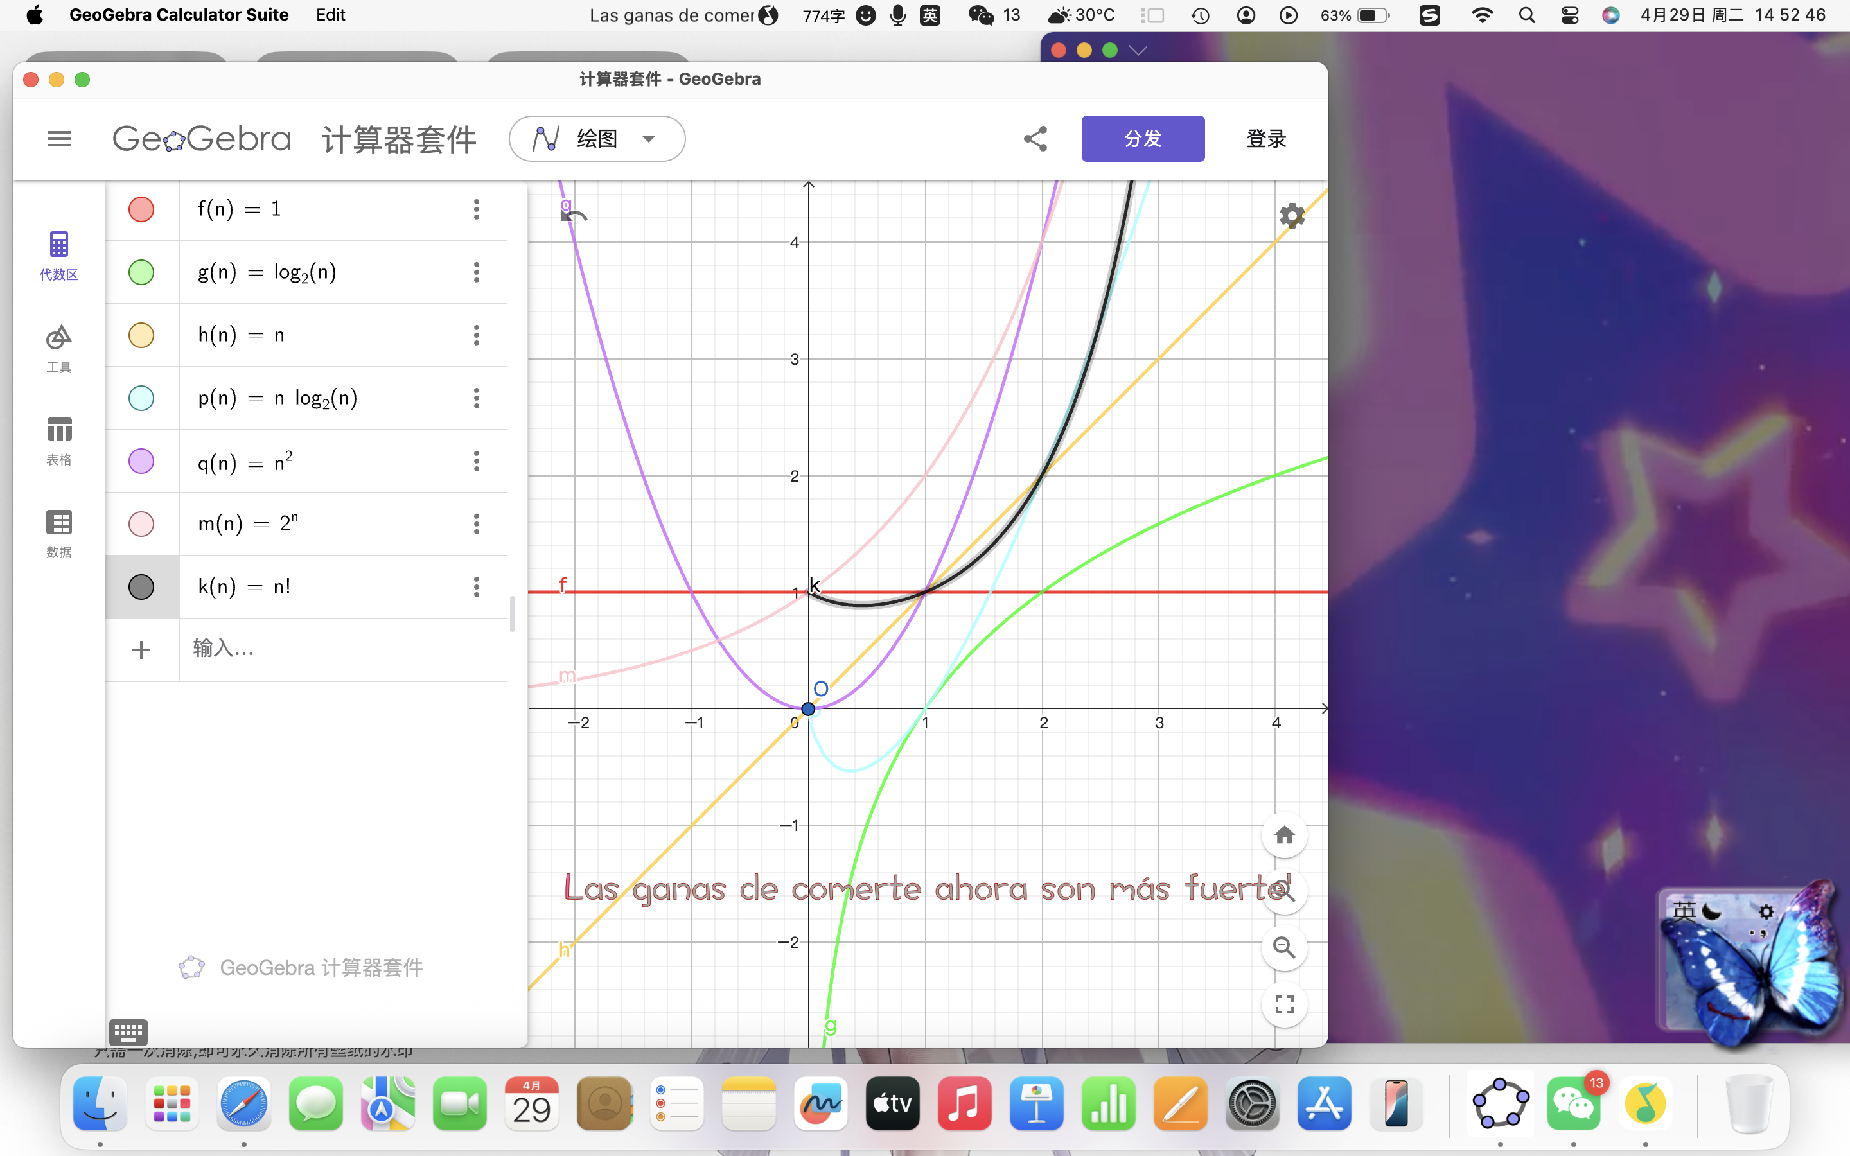The image size is (1850, 1156).
Task: Select the k(n) = n! expression
Action: (x=244, y=586)
